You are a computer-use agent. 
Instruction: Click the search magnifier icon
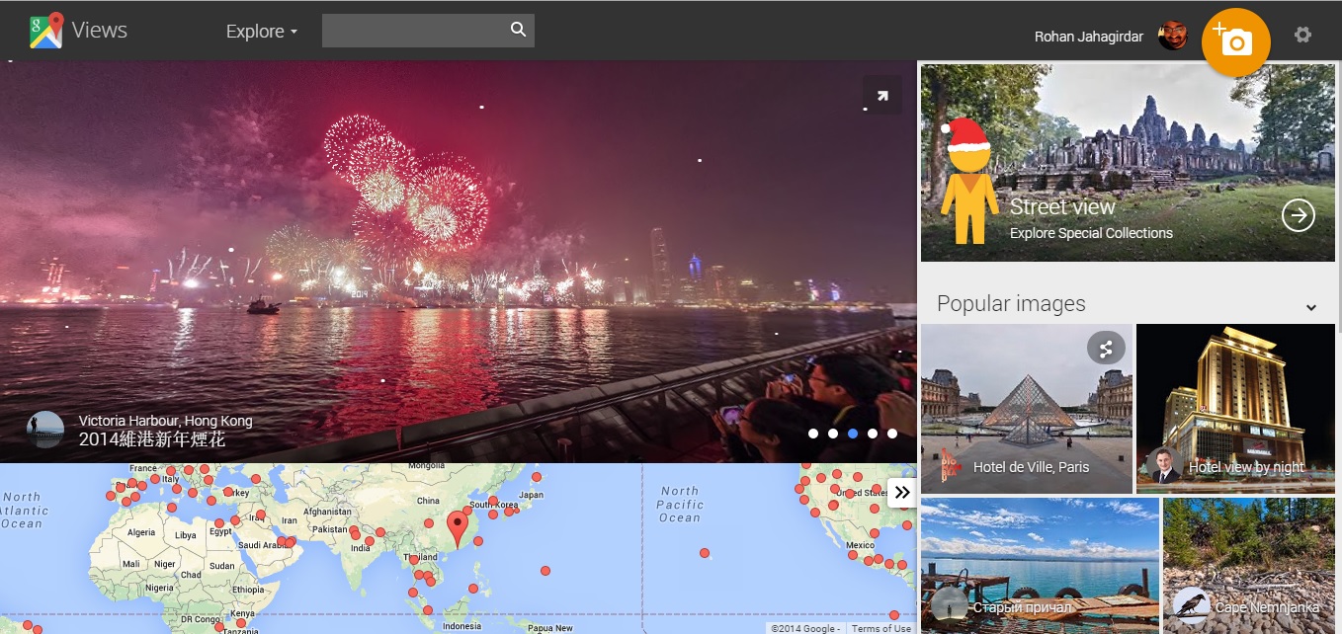tap(519, 30)
